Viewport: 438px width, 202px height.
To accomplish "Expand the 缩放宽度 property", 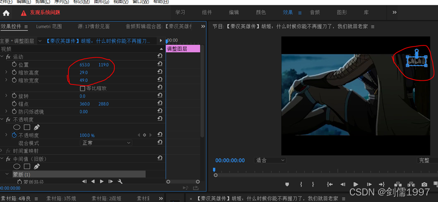I will point(7,80).
